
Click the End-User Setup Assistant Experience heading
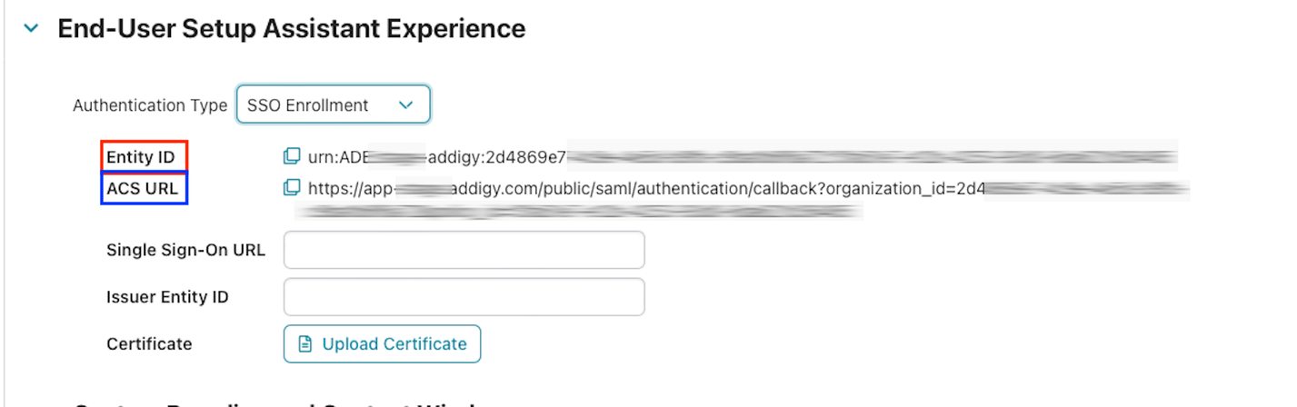pyautogui.click(x=292, y=29)
